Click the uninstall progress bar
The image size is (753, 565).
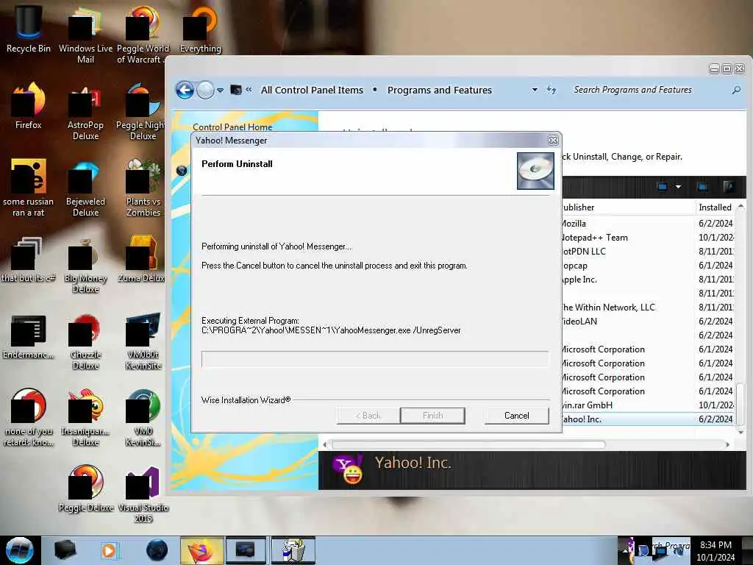tap(374, 359)
